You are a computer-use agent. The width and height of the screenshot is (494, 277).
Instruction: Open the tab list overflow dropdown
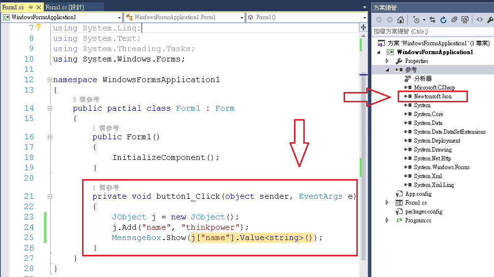tap(365, 7)
